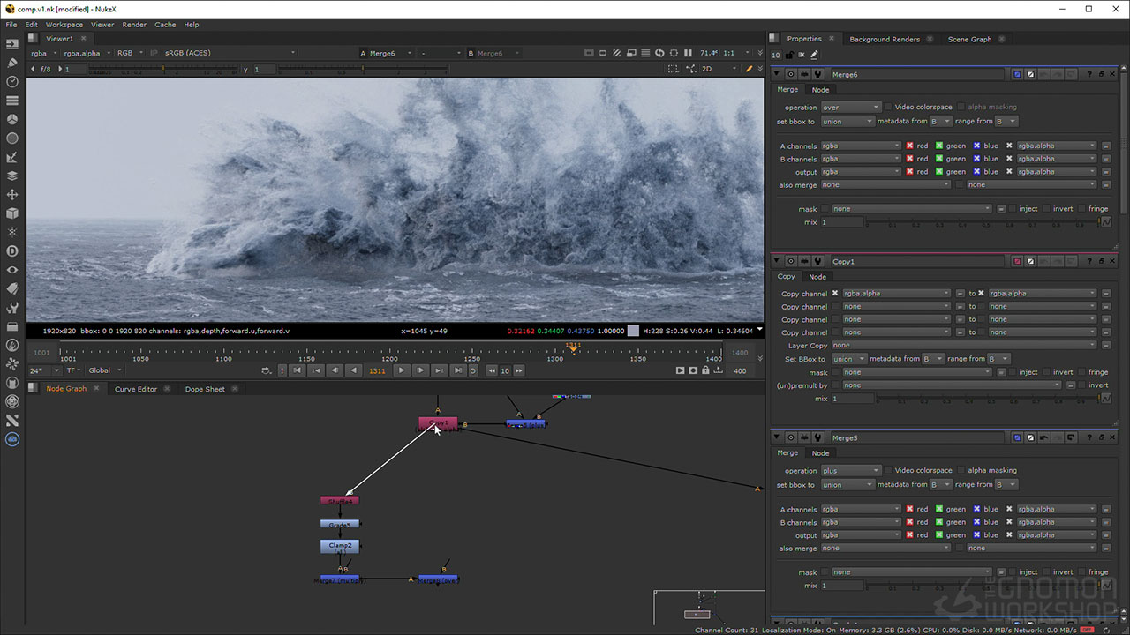Open the Time nodes clock icon
Screen dimensions: 1130x635
(12, 81)
